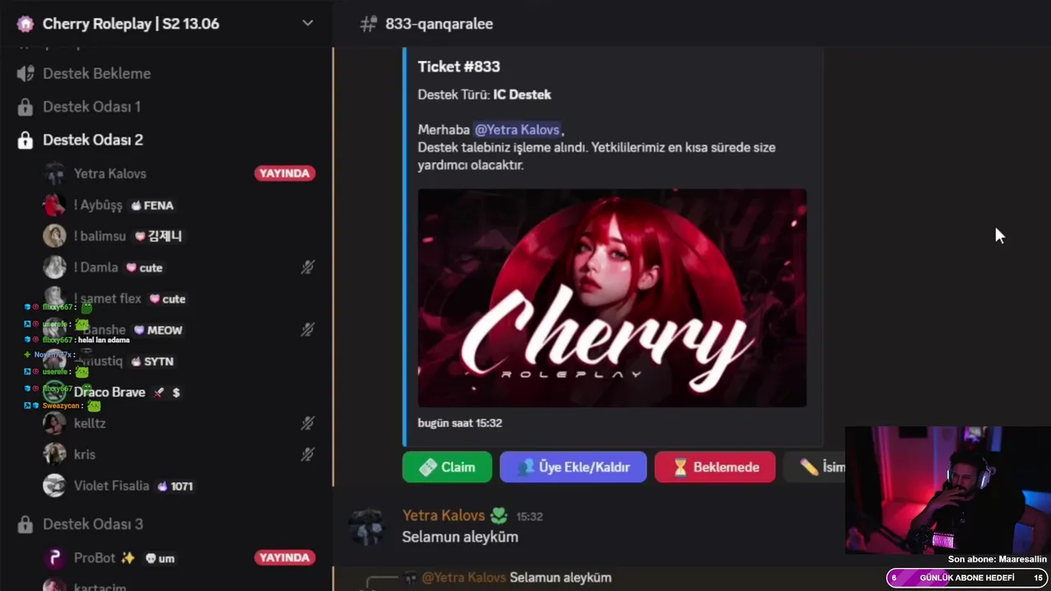Click the hash icon beside 833-qanqaralee
The height and width of the screenshot is (591, 1051).
[369, 24]
